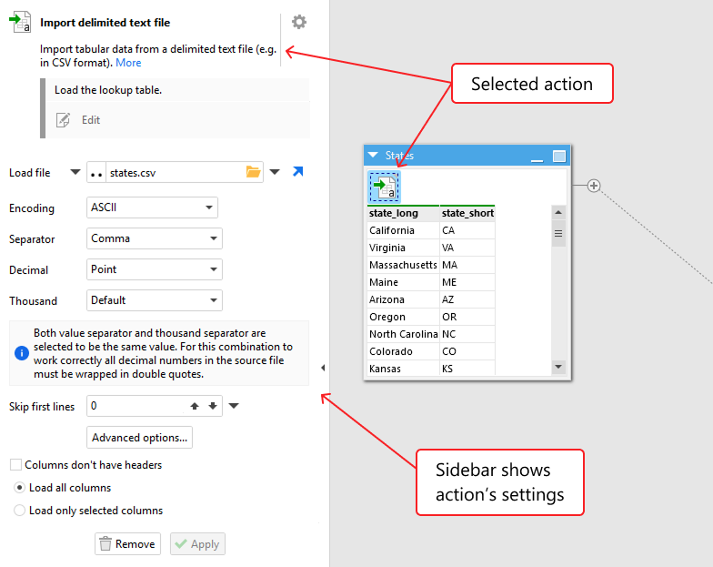Click the Edit note link

pyautogui.click(x=91, y=120)
